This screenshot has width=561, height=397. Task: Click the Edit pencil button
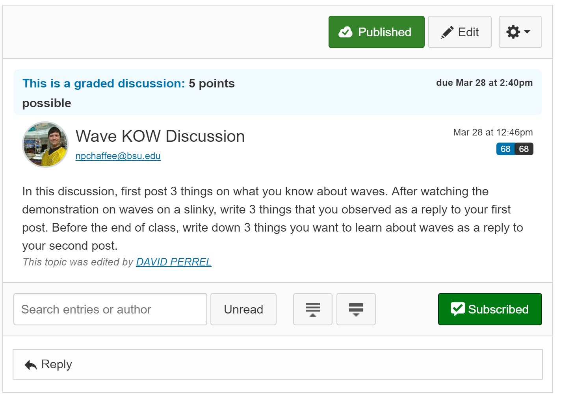(459, 32)
